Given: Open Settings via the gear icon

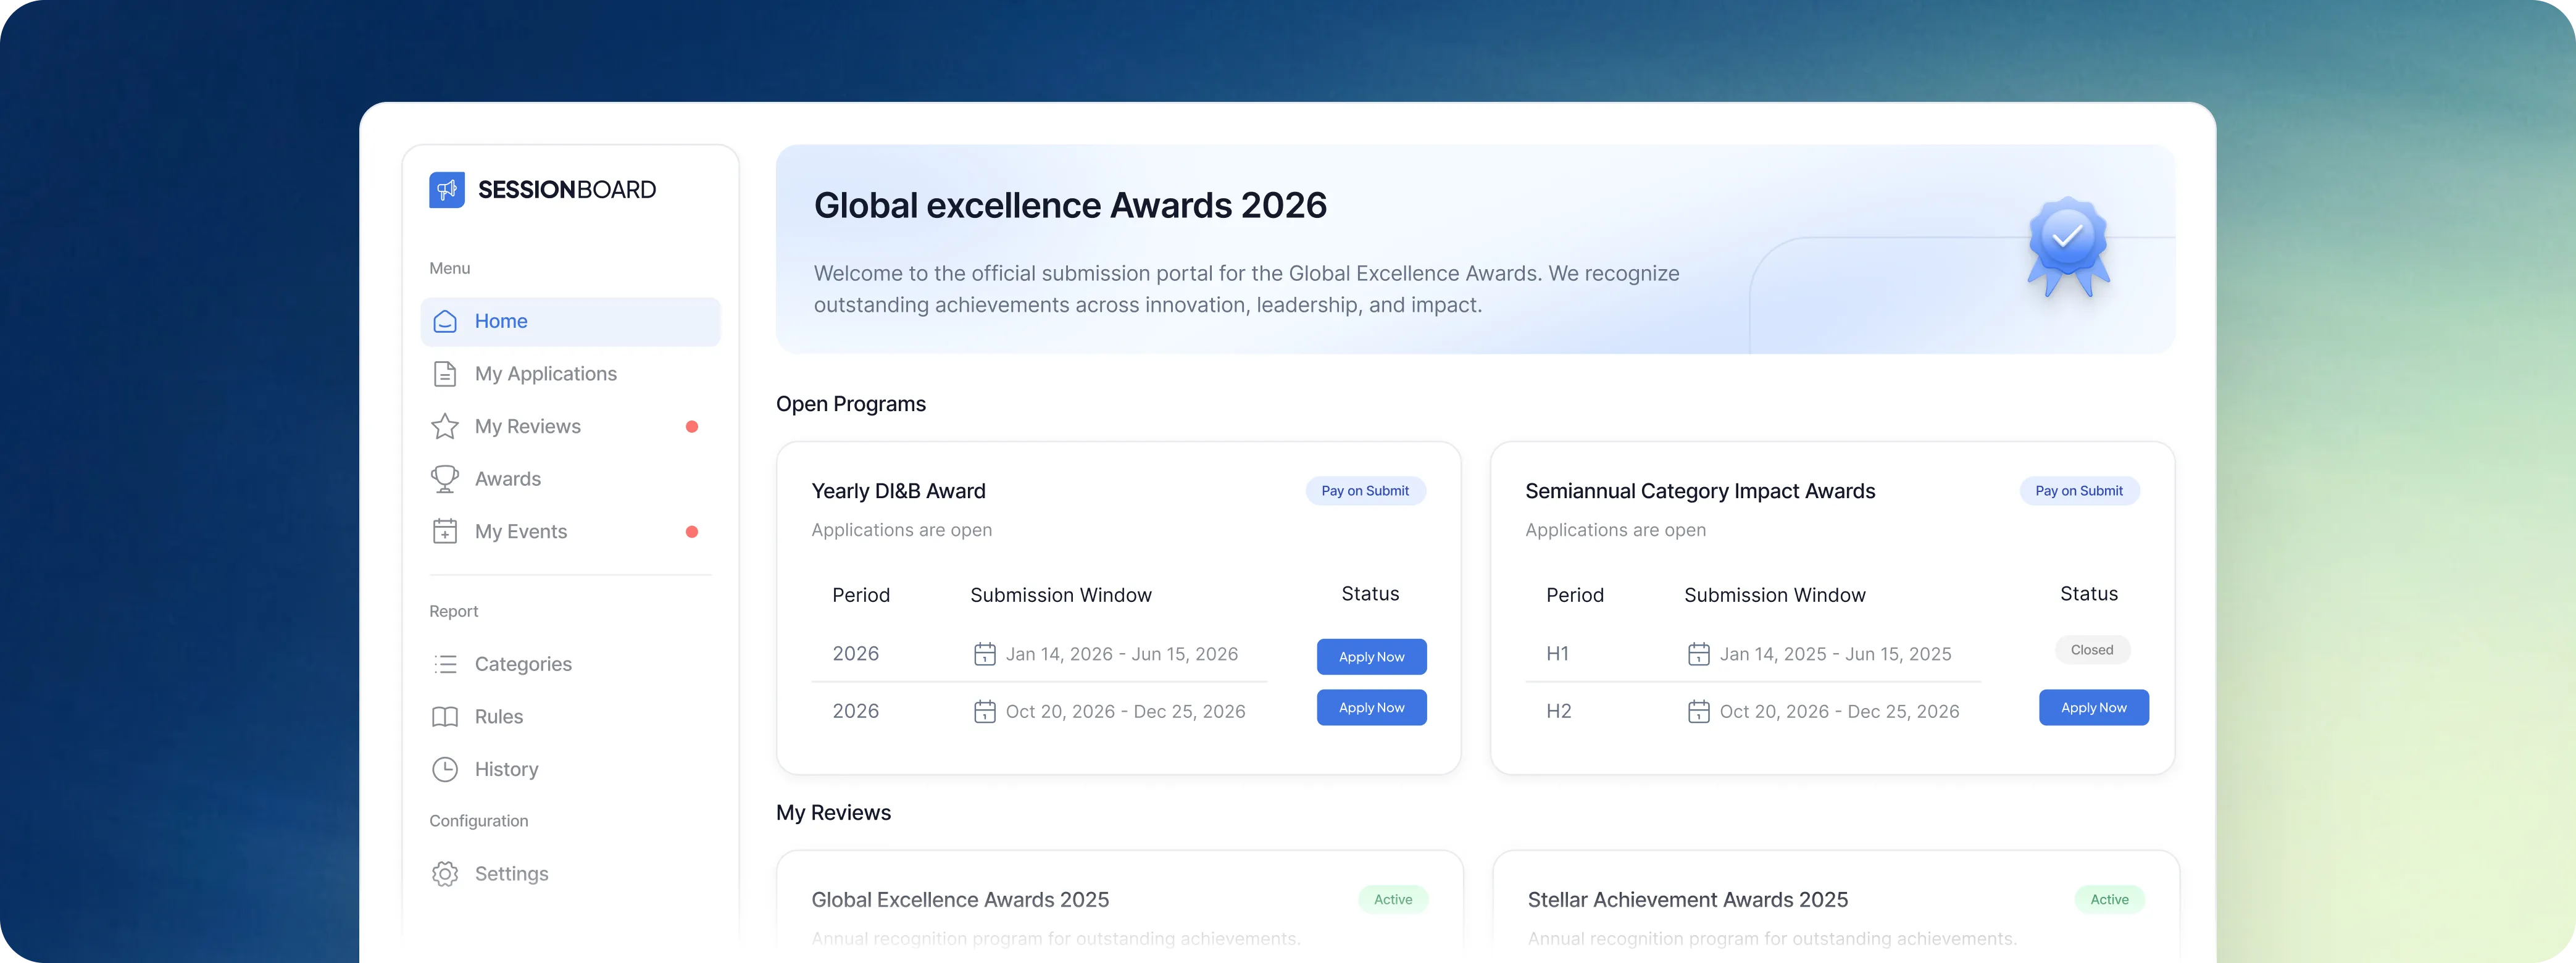Looking at the screenshot, I should pyautogui.click(x=445, y=873).
